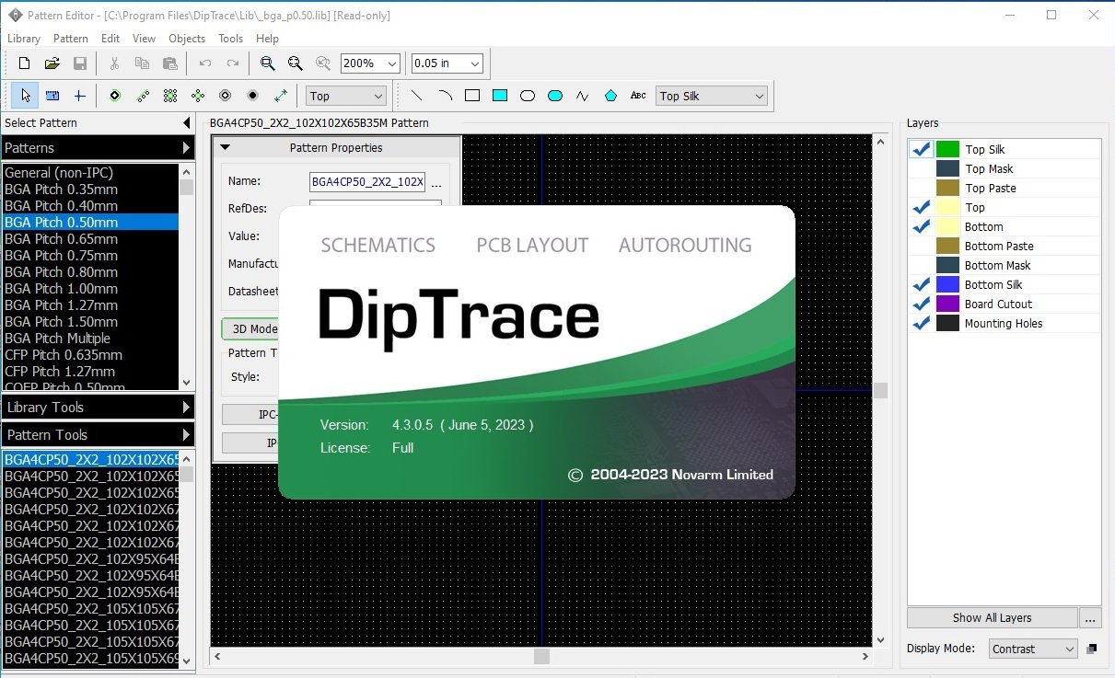The width and height of the screenshot is (1115, 678).
Task: Choose the empty rectangle shape tool
Action: click(472, 96)
